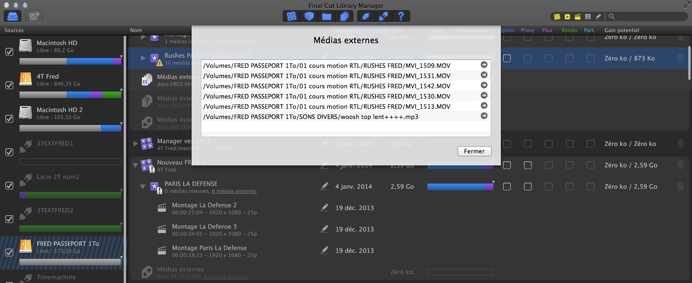Collapse the PARIS LA DEFENSE project
Viewport: 692px width, 283px height.
click(143, 186)
